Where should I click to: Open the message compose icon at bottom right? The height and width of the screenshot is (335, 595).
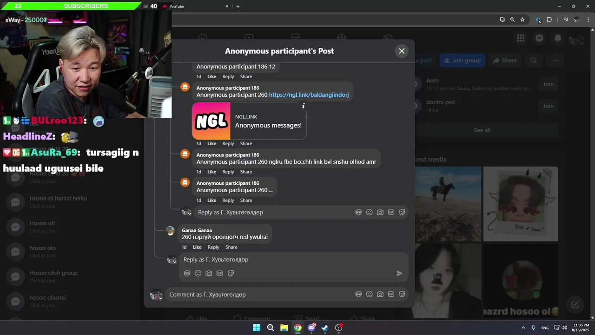(x=575, y=305)
